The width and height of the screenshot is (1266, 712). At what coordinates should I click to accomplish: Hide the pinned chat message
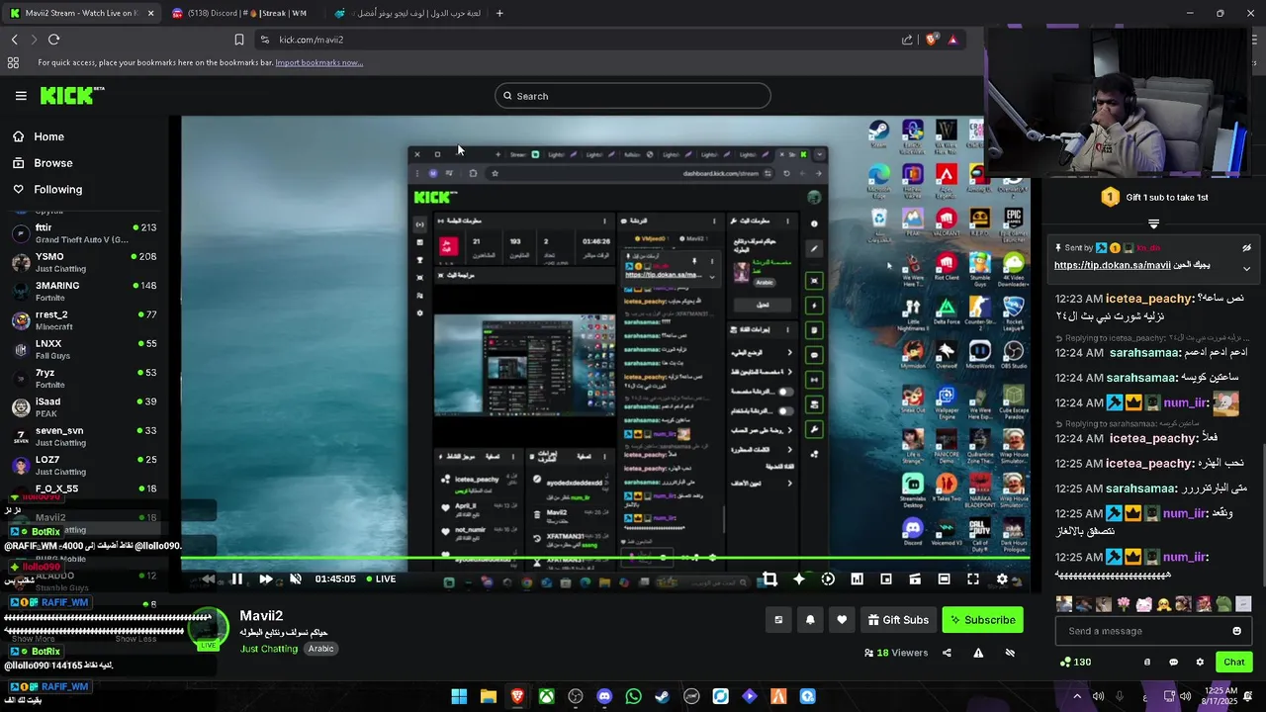1246,248
